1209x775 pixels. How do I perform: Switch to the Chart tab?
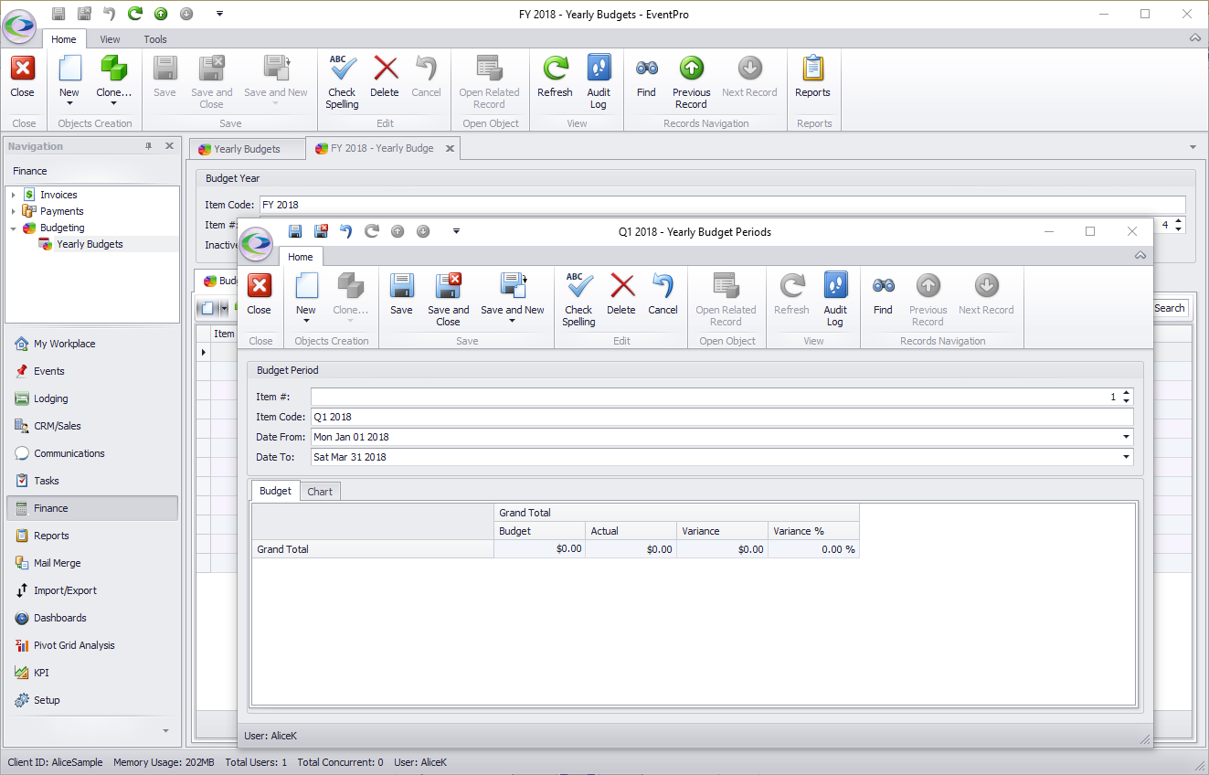pos(320,492)
